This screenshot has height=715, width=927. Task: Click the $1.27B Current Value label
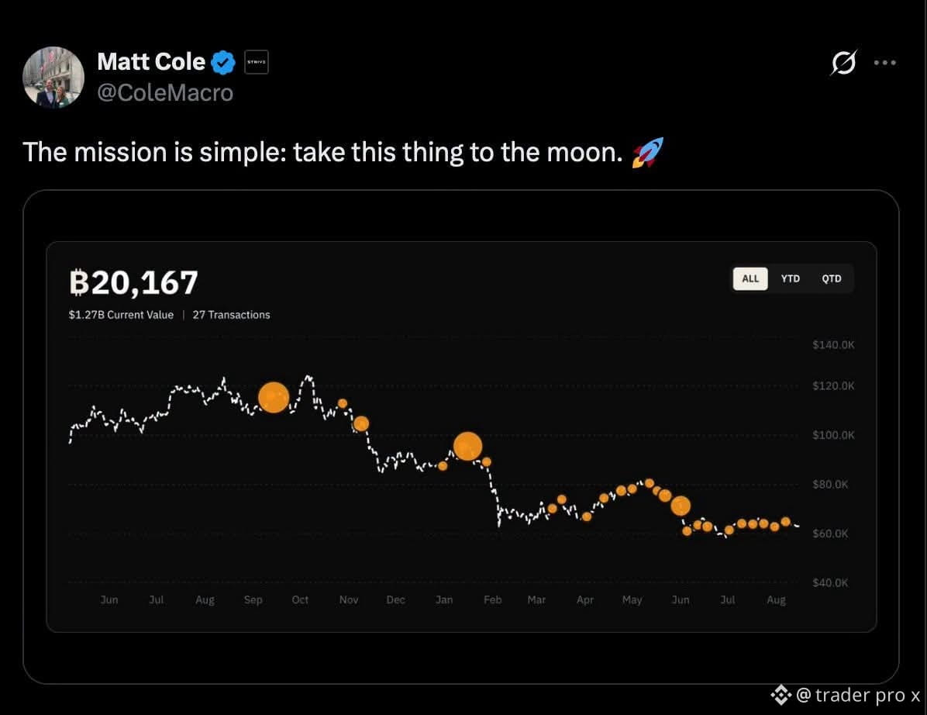(121, 315)
